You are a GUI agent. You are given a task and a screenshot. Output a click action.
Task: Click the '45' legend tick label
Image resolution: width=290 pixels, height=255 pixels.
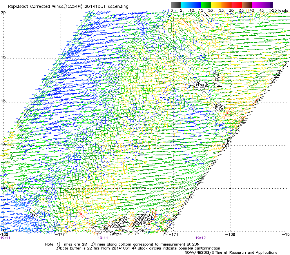point(261,11)
